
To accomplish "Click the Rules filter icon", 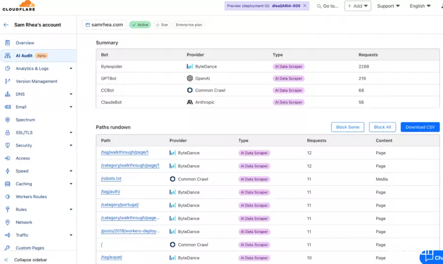I will coord(7,209).
